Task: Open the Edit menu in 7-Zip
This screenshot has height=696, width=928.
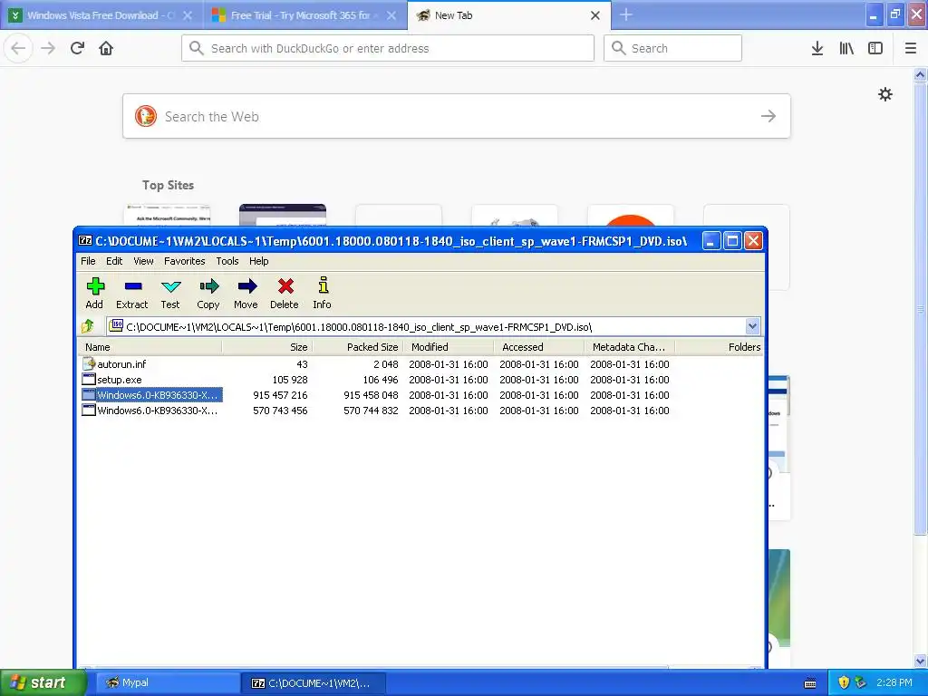Action: pos(114,261)
